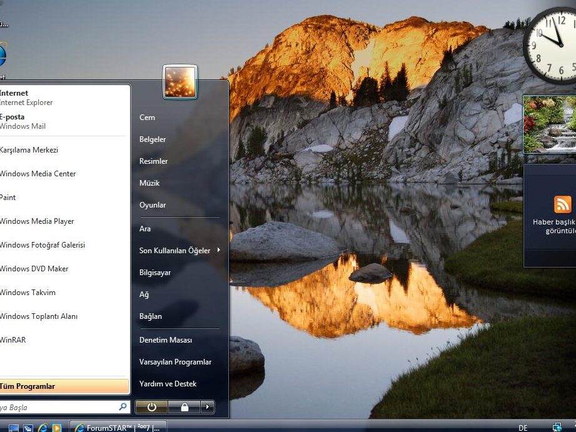Viewport: 576px width, 432px height.
Task: Open Paint from the Start menu
Action: pos(9,198)
